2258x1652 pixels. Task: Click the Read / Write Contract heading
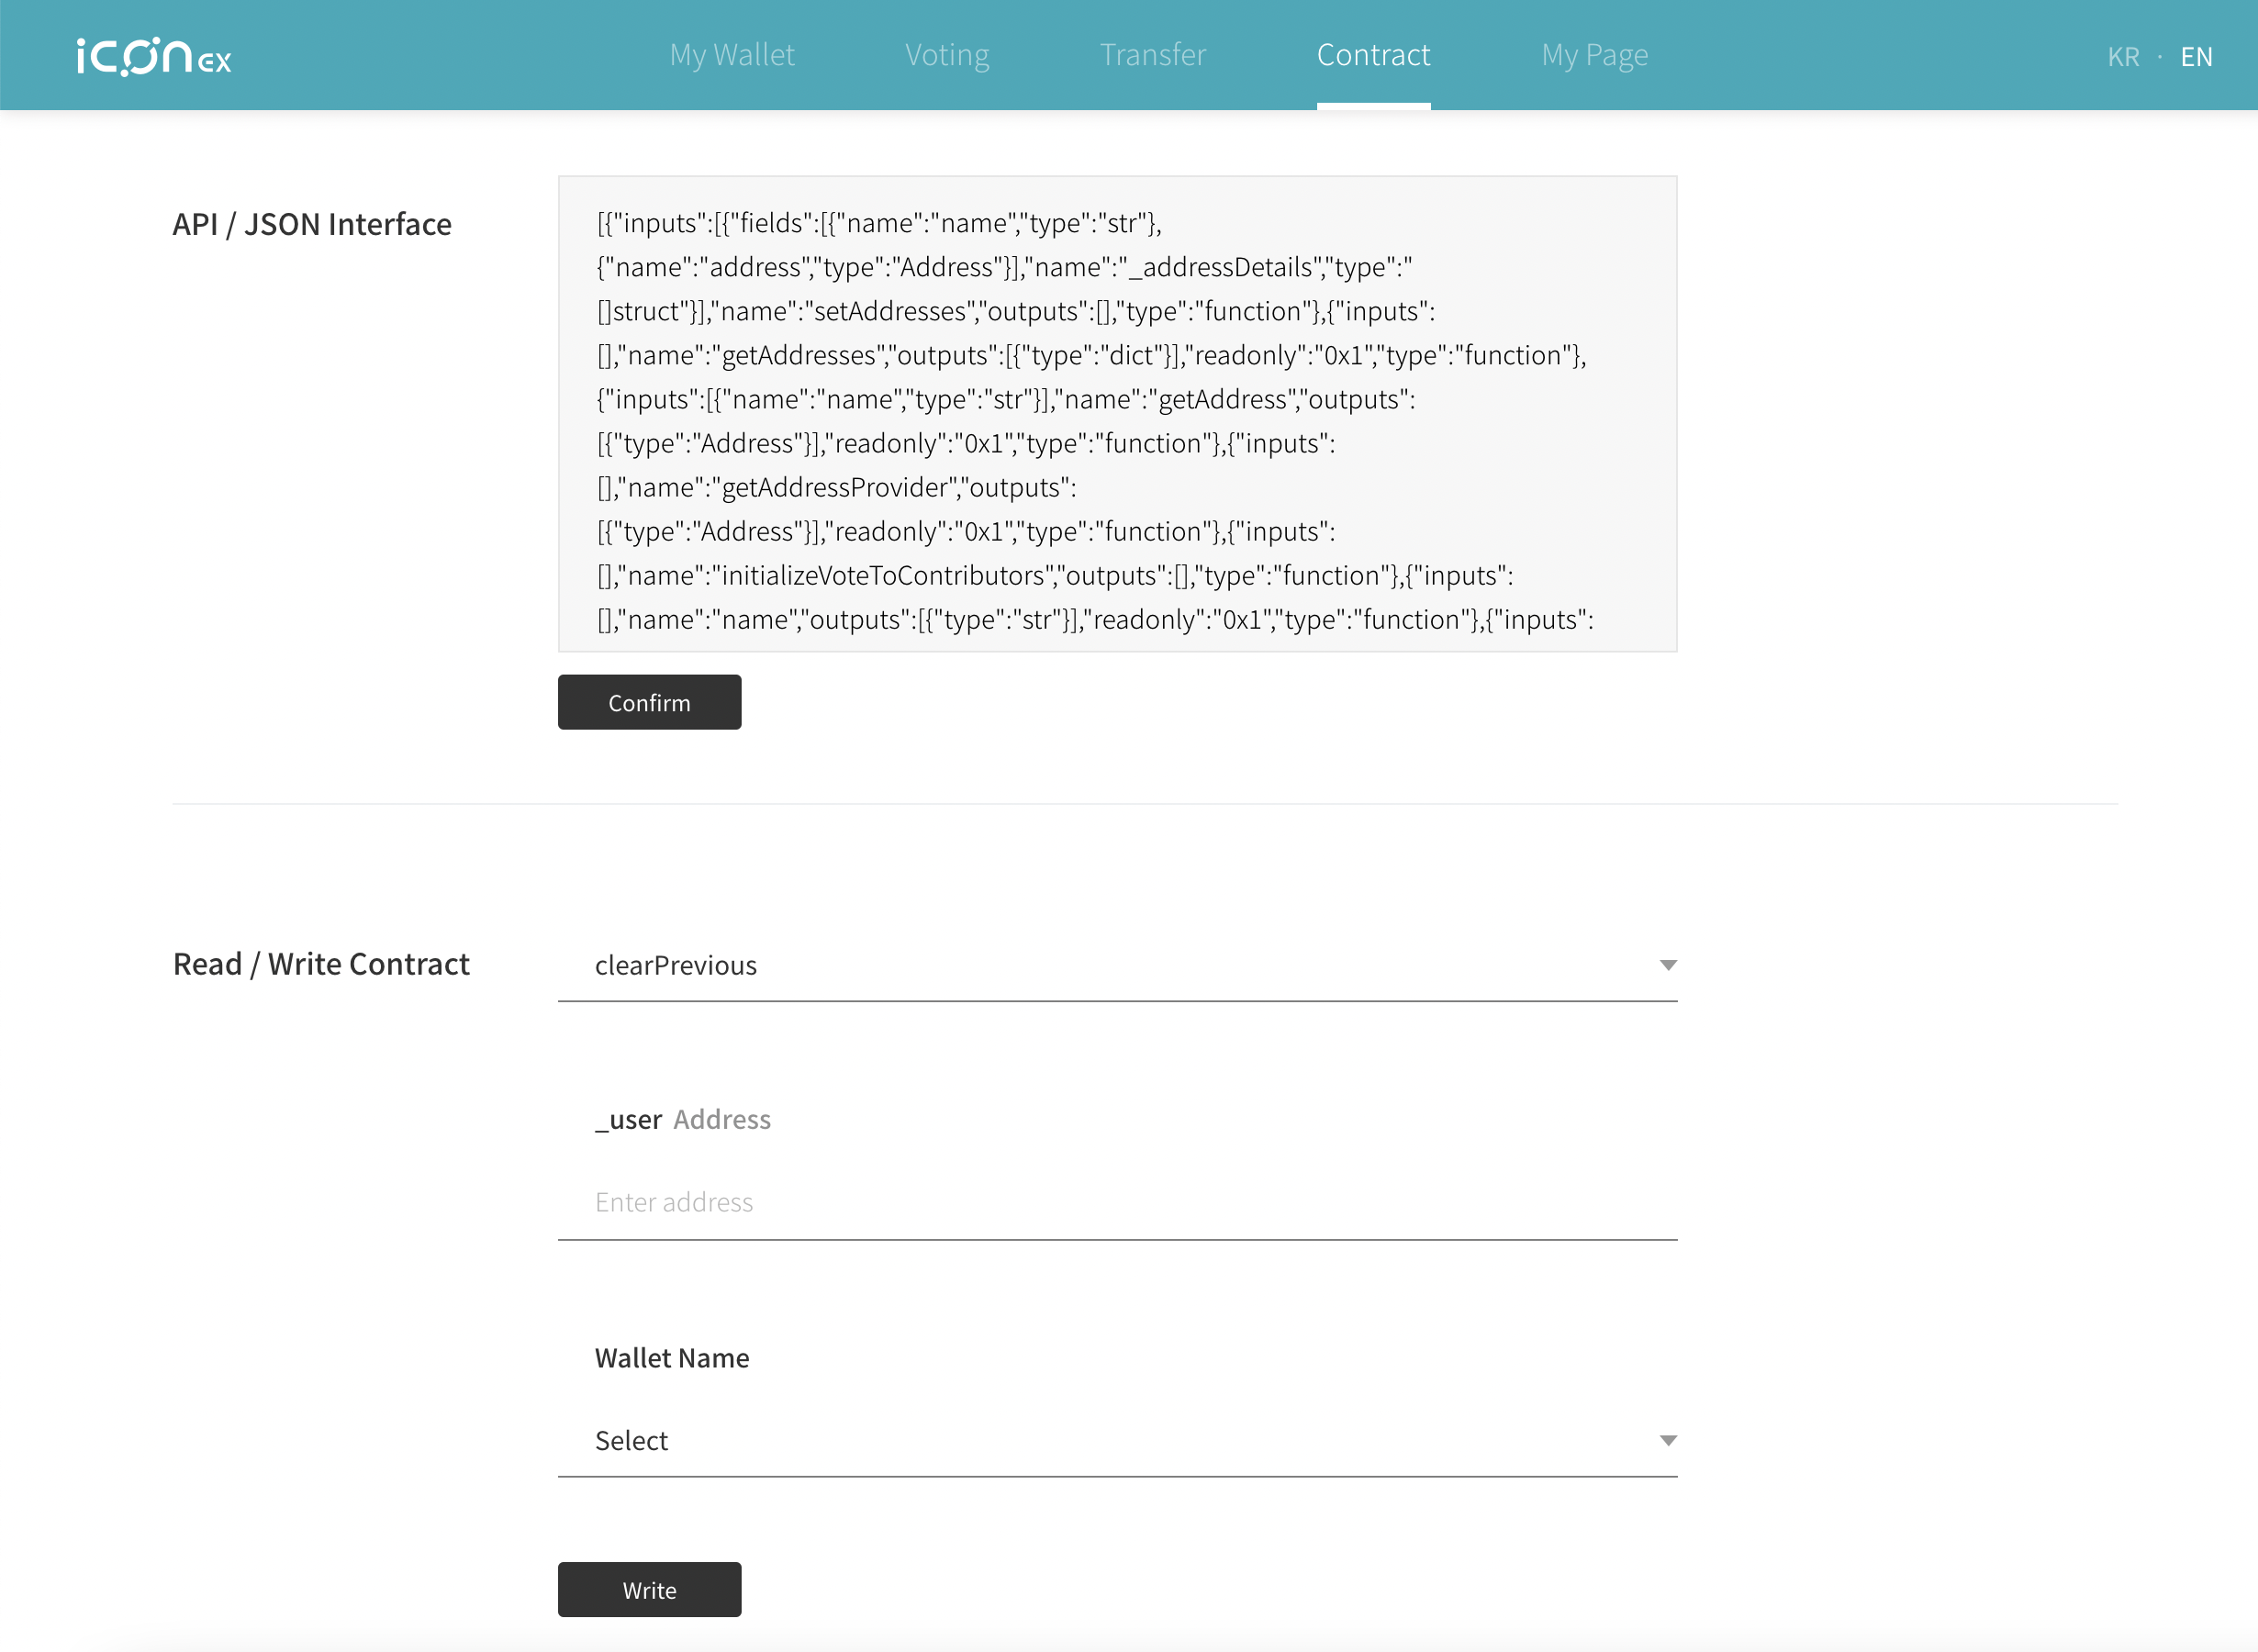pyautogui.click(x=321, y=964)
